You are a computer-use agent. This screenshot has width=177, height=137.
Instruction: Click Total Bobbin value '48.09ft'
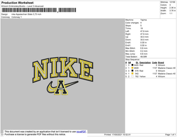(x=143, y=57)
